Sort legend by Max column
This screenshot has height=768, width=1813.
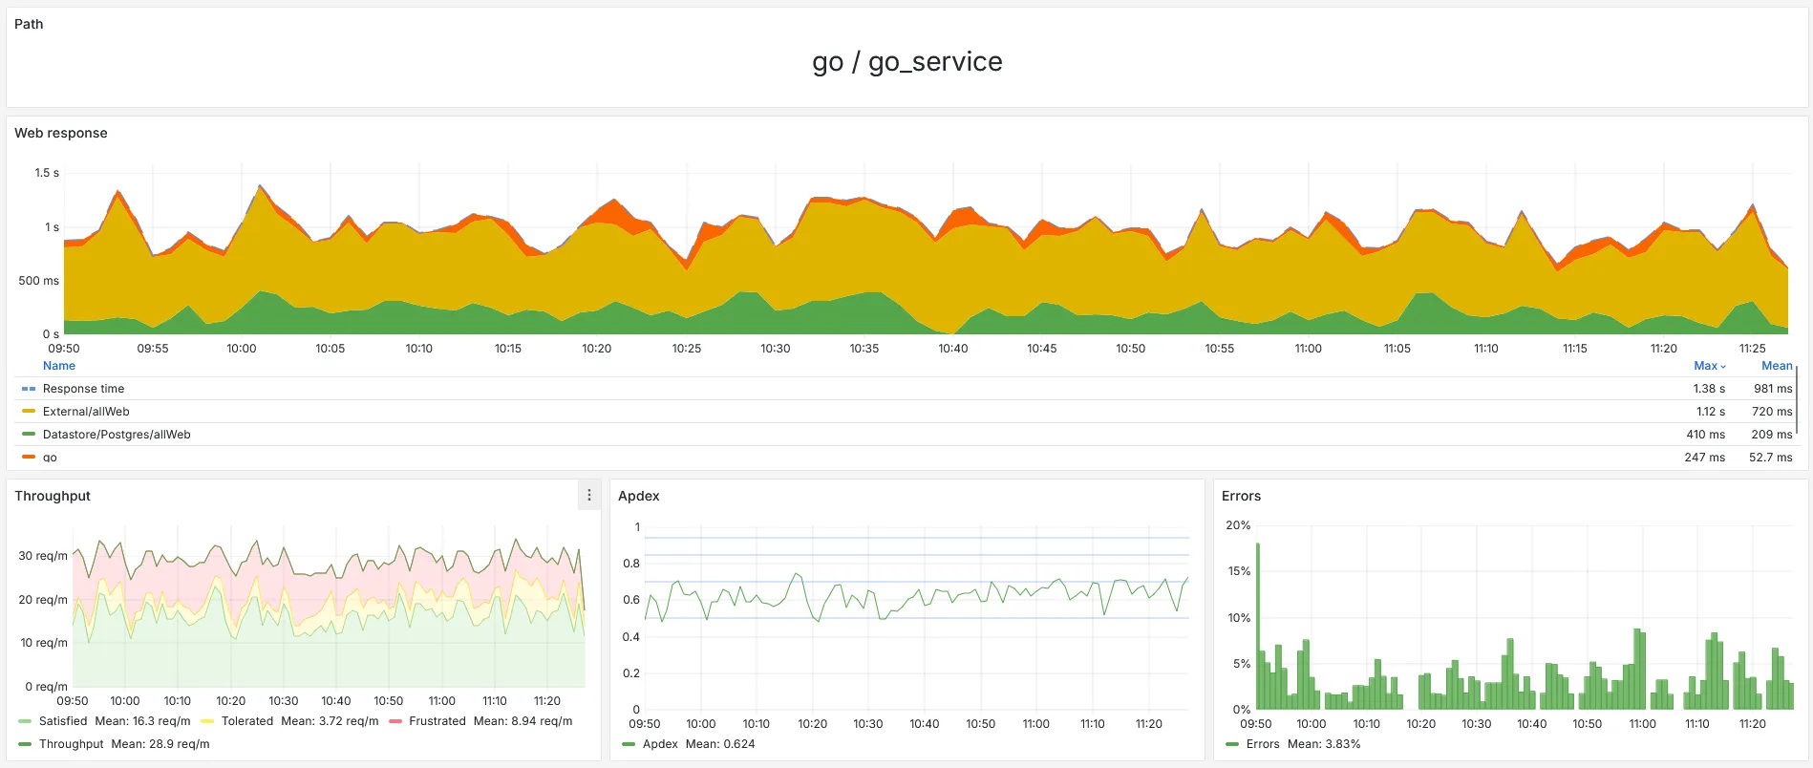coord(1709,366)
